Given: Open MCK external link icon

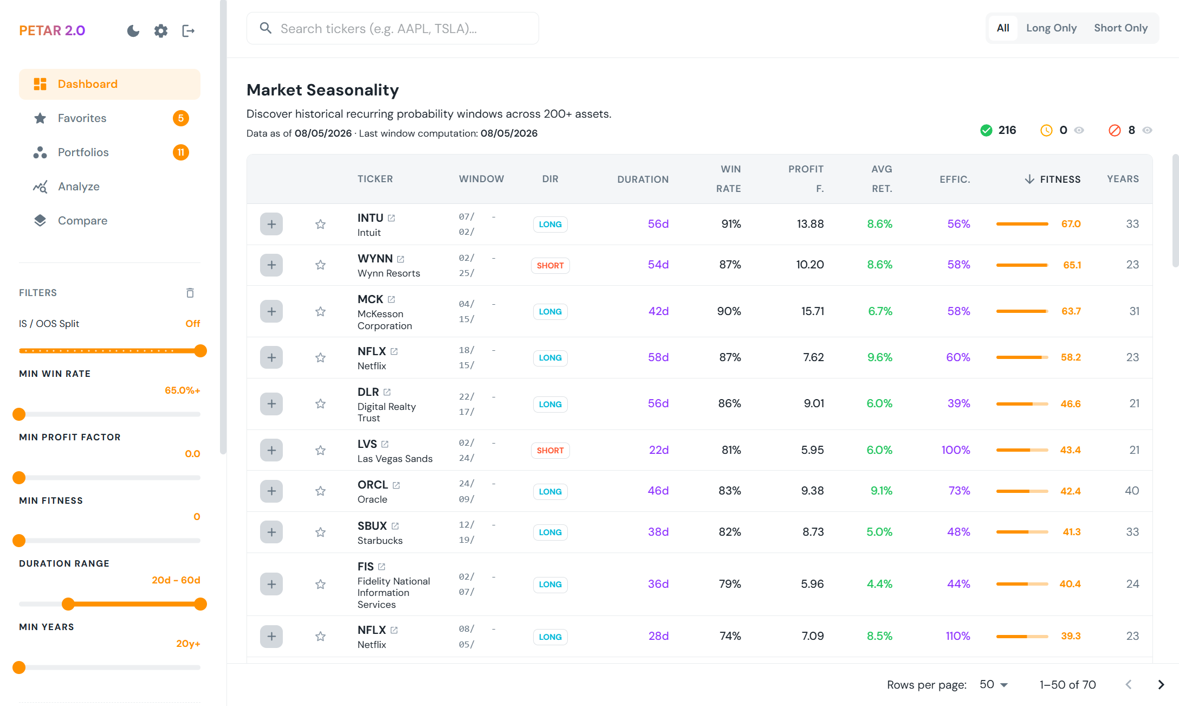Looking at the screenshot, I should click(391, 299).
